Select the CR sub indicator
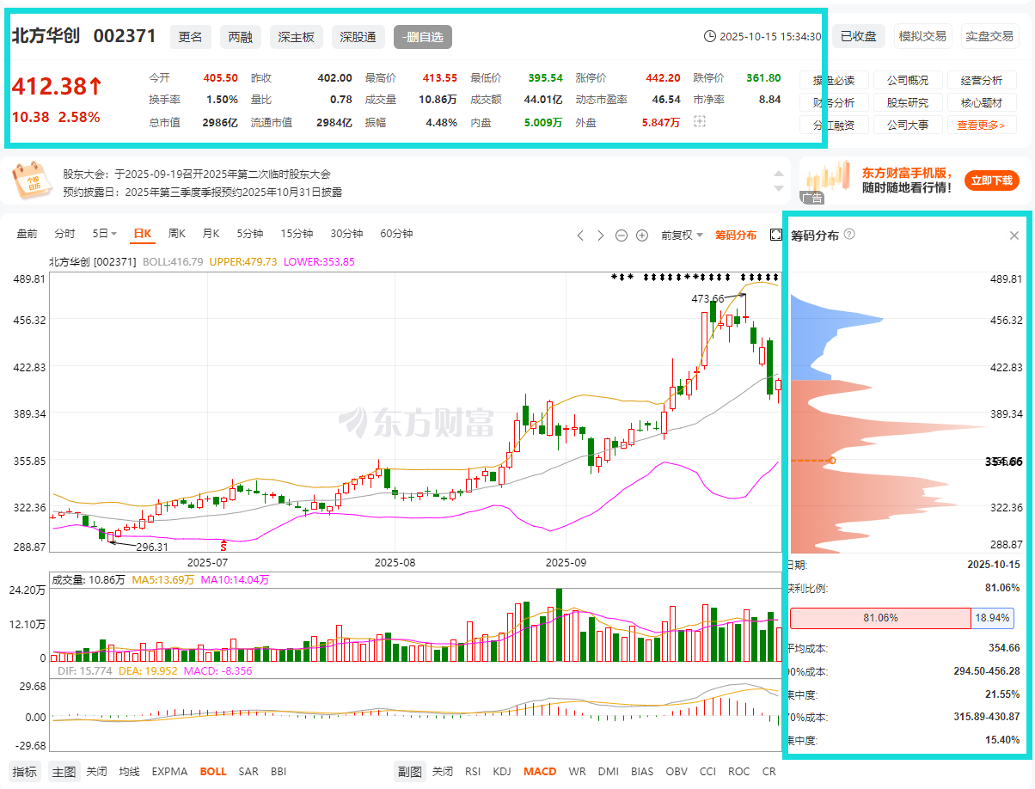1035x789 pixels. tap(769, 771)
